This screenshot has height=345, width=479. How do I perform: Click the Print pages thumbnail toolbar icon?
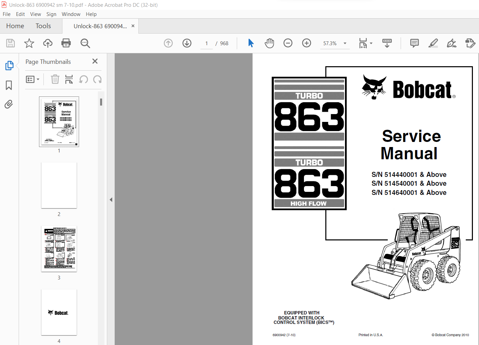[69, 79]
